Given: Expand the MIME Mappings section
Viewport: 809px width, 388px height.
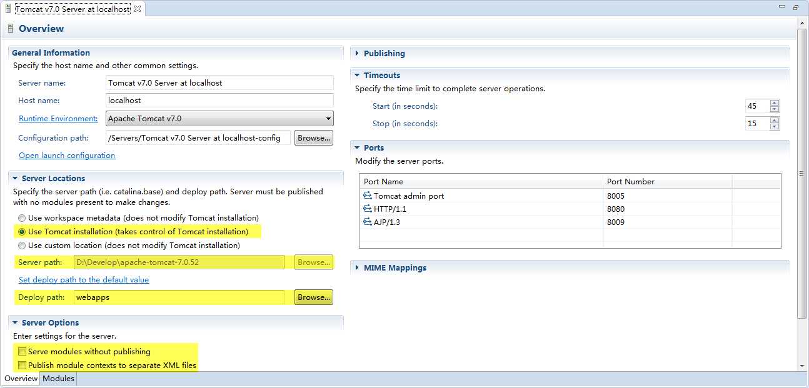Looking at the screenshot, I should point(357,268).
